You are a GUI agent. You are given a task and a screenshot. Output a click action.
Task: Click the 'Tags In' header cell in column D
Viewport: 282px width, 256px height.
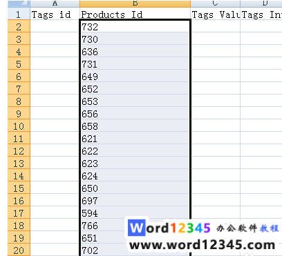click(x=261, y=14)
